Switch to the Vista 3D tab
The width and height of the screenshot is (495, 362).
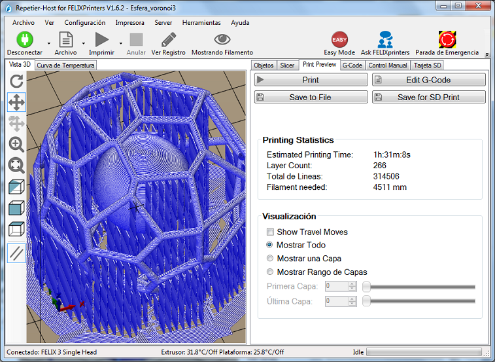coord(20,65)
